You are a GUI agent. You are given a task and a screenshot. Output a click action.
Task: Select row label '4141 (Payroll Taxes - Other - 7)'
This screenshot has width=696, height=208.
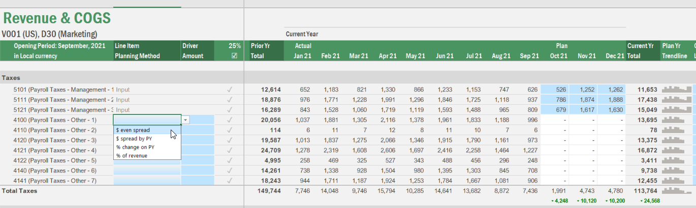click(55, 181)
